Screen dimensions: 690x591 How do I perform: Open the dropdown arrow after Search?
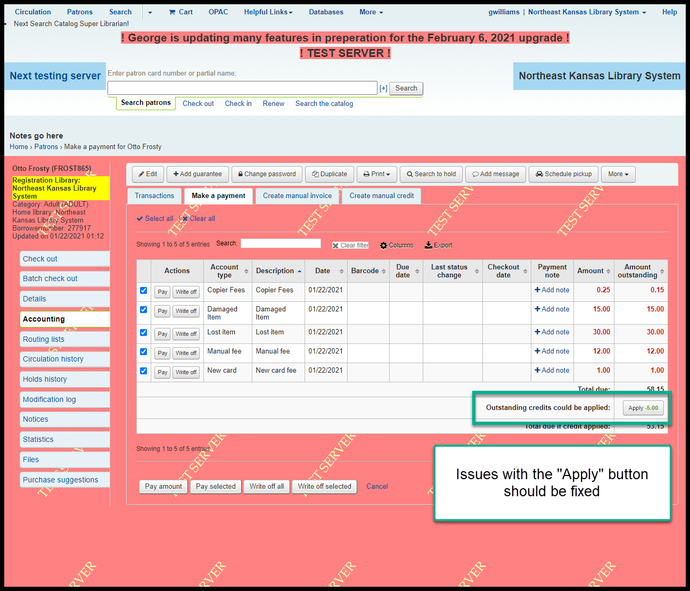click(x=150, y=12)
